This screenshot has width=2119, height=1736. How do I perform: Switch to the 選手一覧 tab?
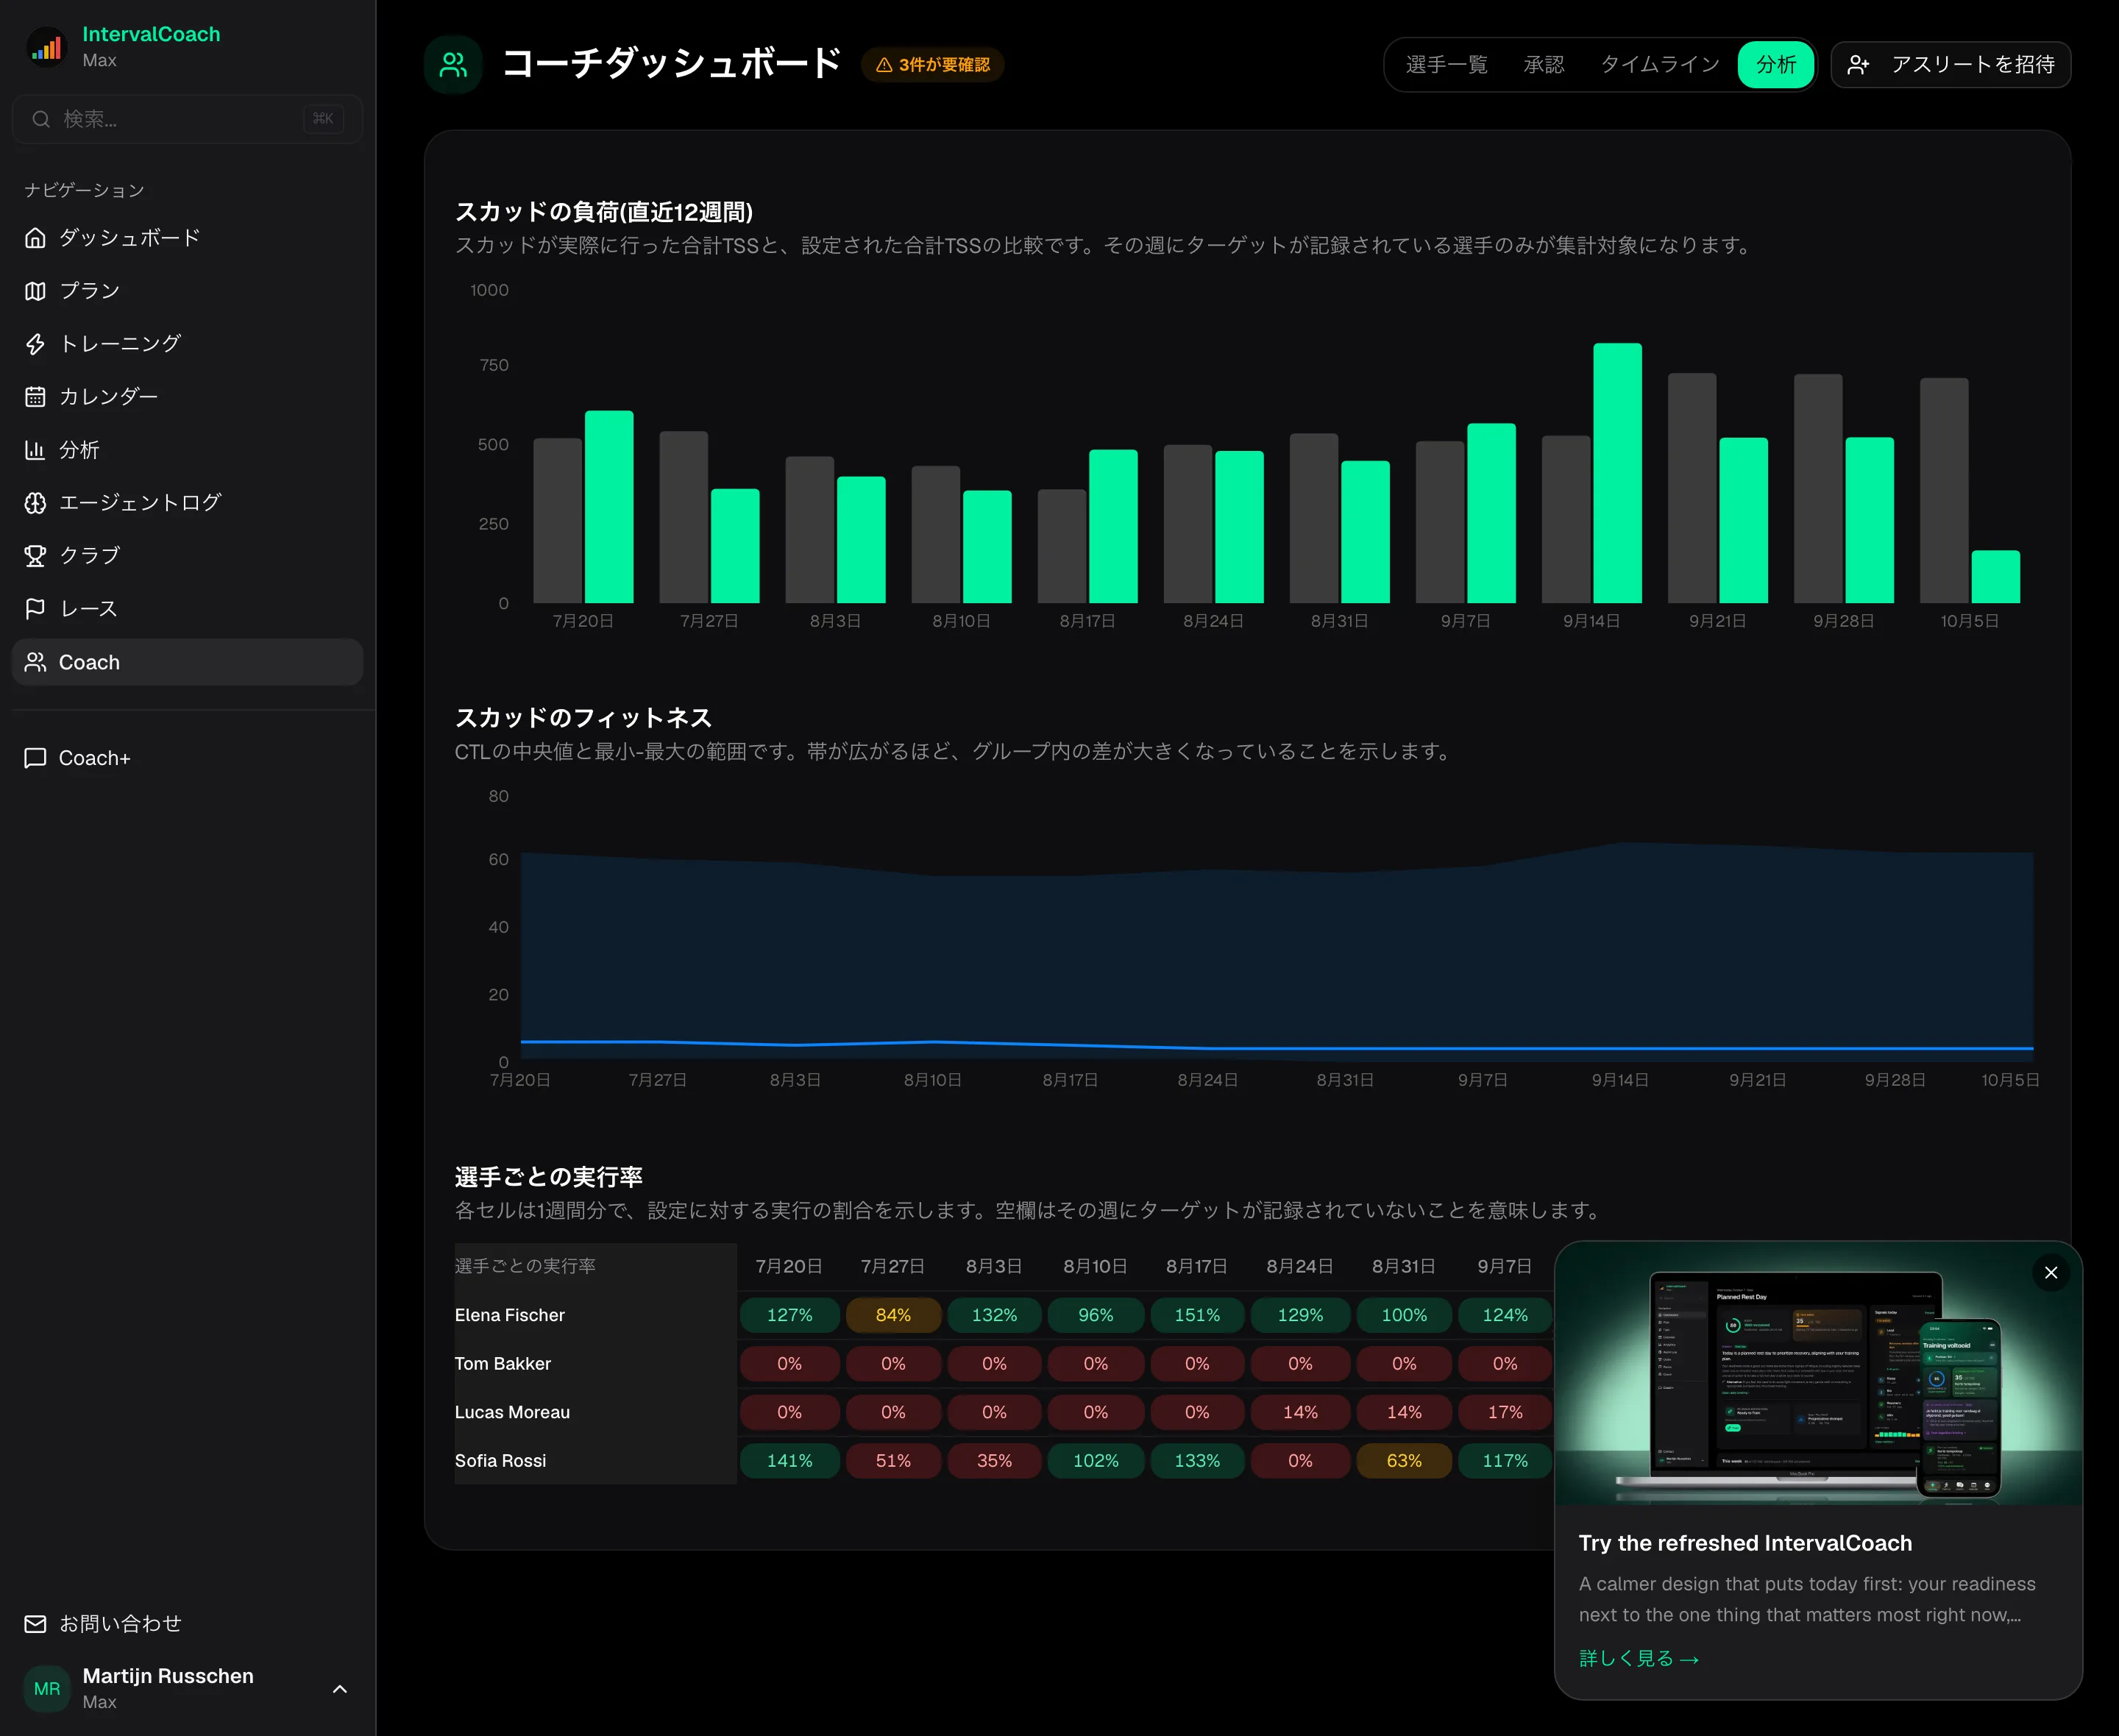point(1446,65)
